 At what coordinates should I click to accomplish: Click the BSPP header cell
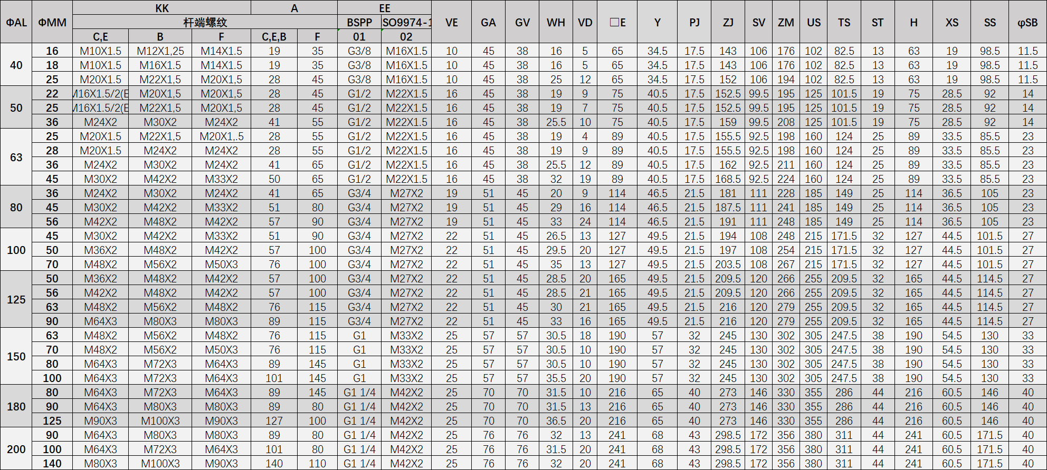(x=359, y=22)
